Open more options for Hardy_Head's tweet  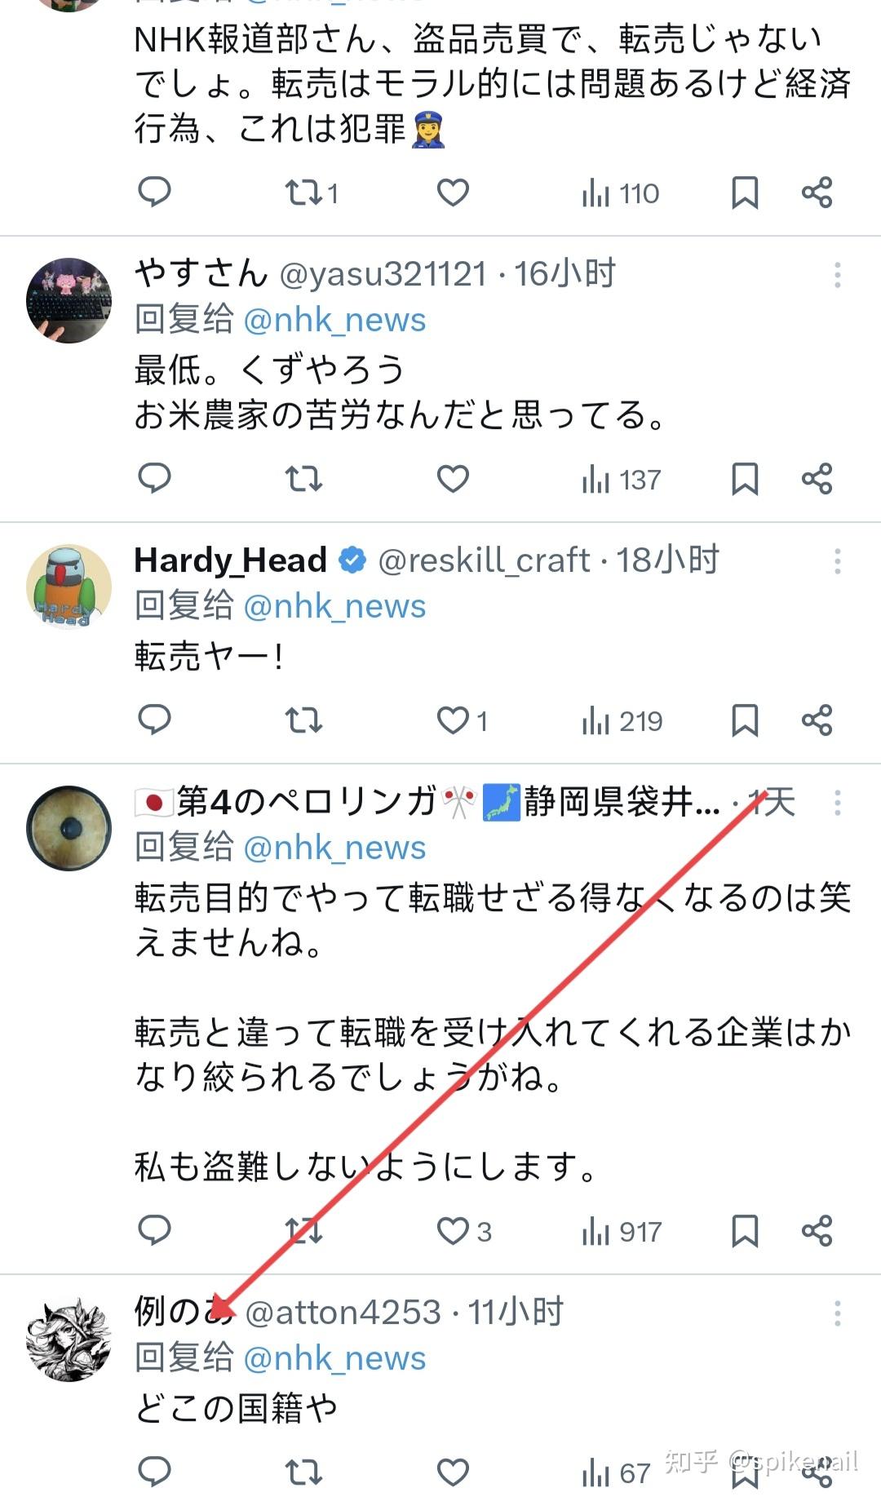(x=837, y=561)
